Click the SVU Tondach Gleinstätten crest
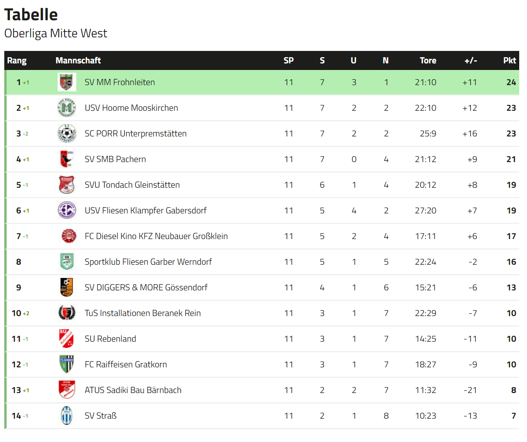This screenshot has height=442, width=527. click(67, 185)
